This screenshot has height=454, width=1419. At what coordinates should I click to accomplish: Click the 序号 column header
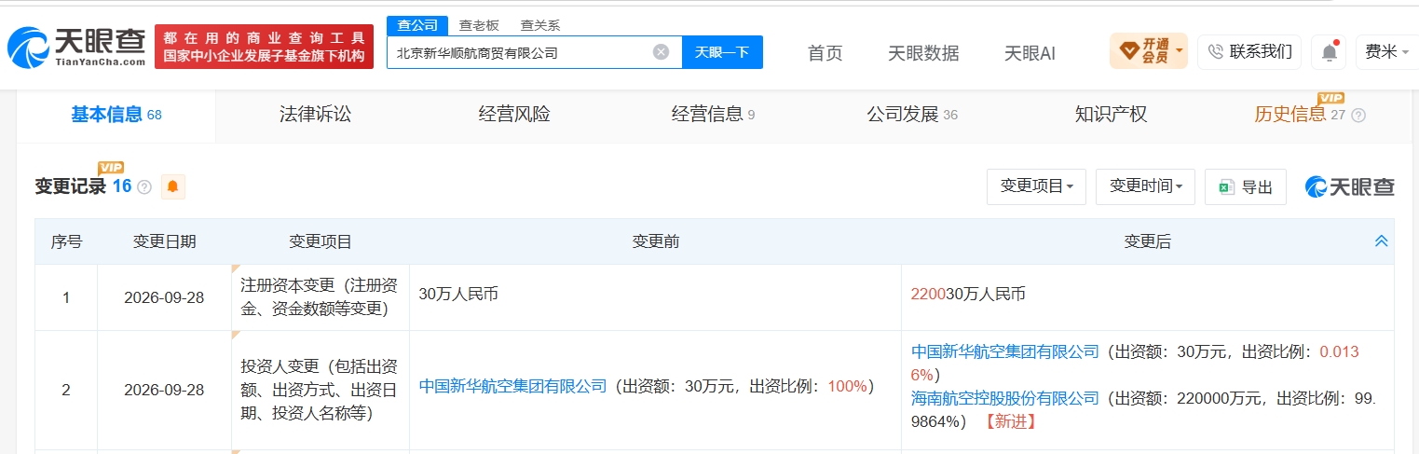click(66, 241)
